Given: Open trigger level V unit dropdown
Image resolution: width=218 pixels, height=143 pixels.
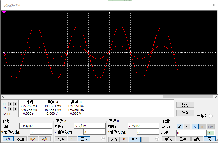Looking at the screenshot, I should (x=211, y=133).
